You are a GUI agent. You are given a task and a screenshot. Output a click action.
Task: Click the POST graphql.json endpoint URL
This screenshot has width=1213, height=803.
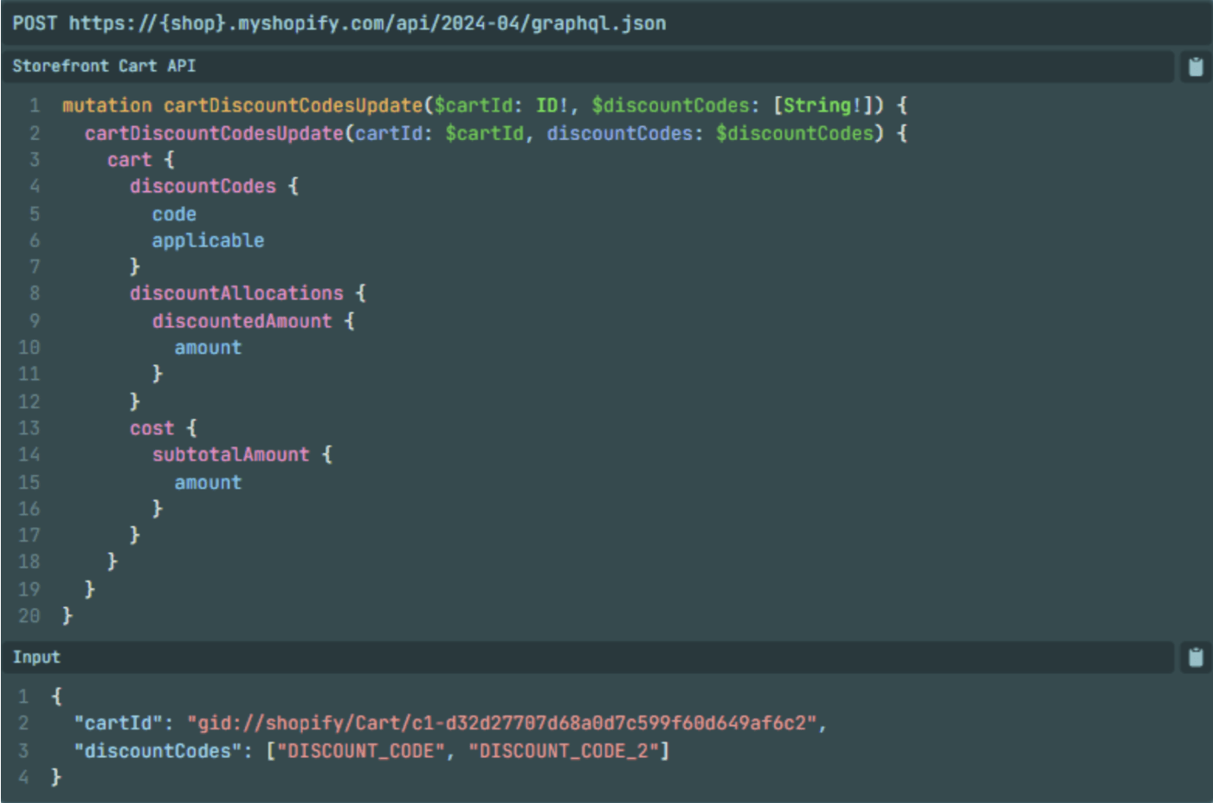(x=367, y=23)
